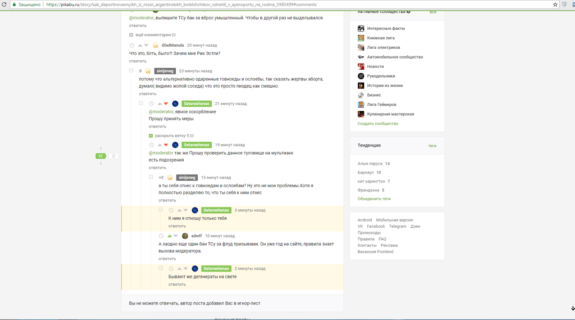This screenshot has height=320, width=575.
Task: Open the 'теги' tab in Тенденции
Action: [x=432, y=146]
